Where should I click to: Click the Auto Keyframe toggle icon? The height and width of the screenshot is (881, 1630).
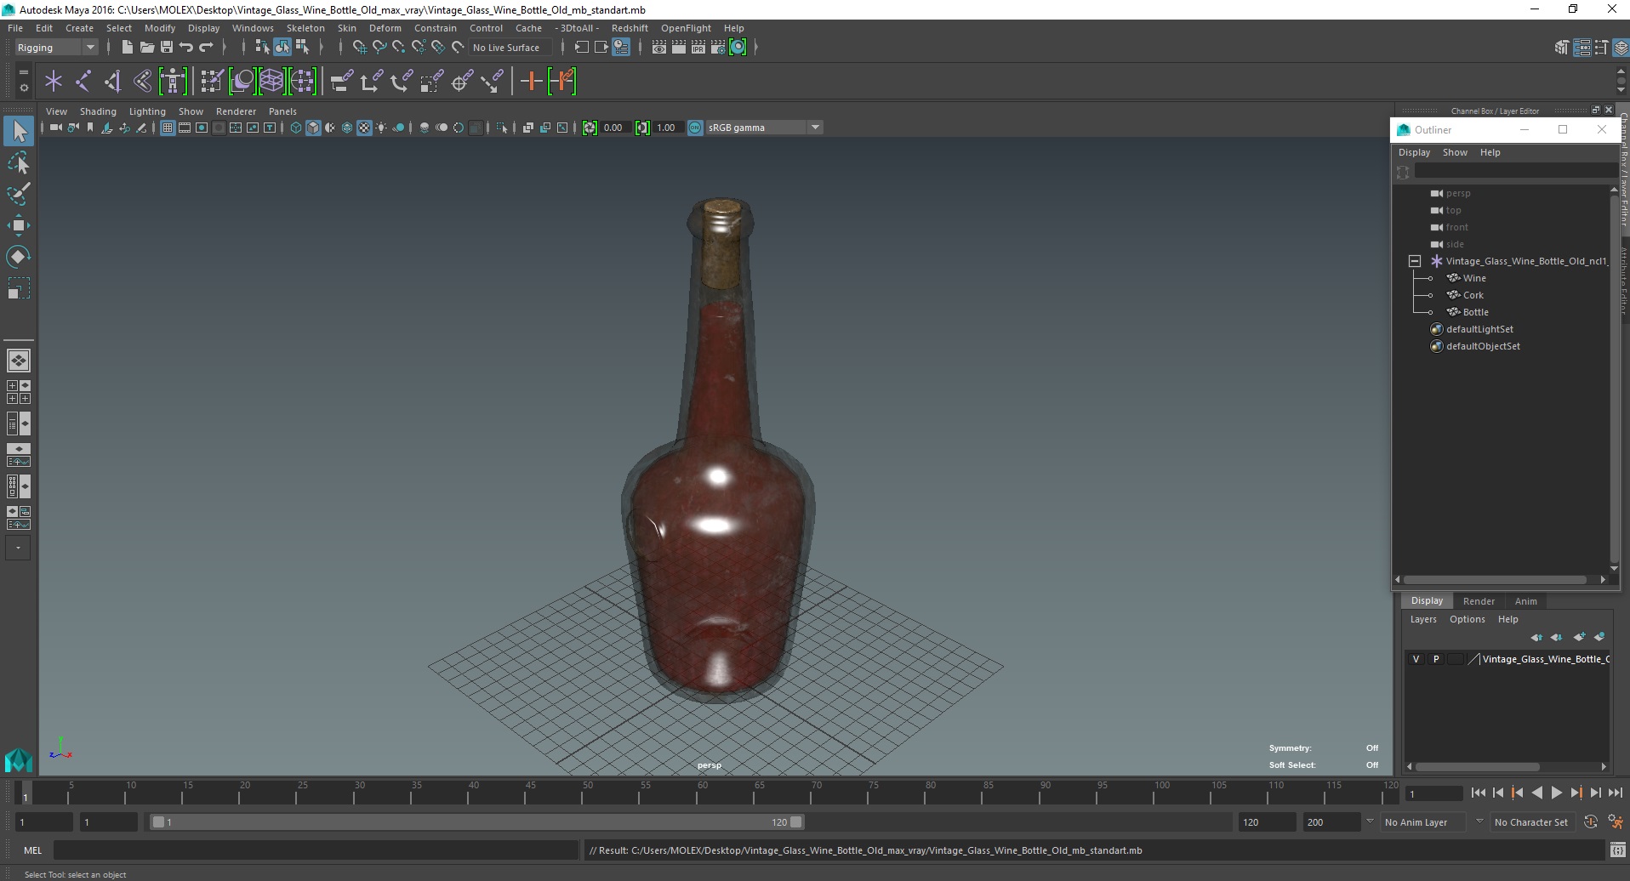1591,822
